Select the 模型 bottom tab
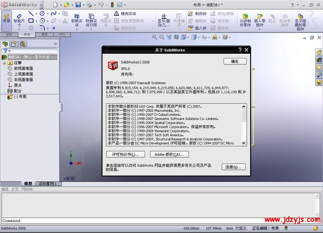The height and width of the screenshot is (233, 323). (x=28, y=183)
